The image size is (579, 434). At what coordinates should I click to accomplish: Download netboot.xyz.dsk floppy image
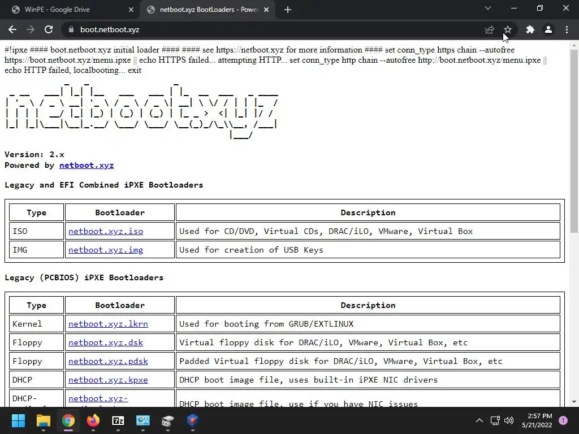(106, 342)
